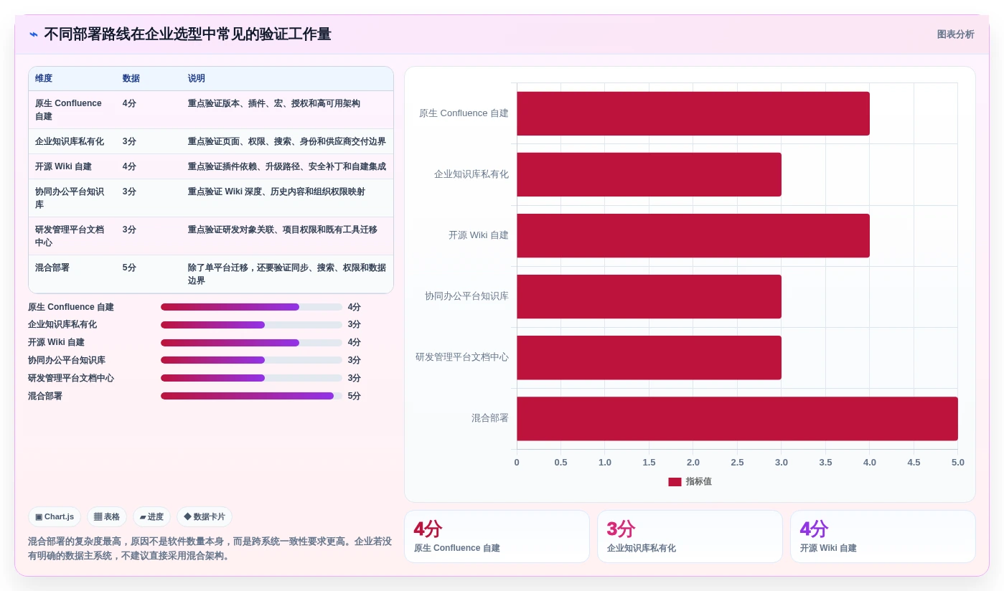This screenshot has height=591, width=1004.
Task: Click the 开源 Wiki 自建 progress bar
Action: click(x=251, y=343)
